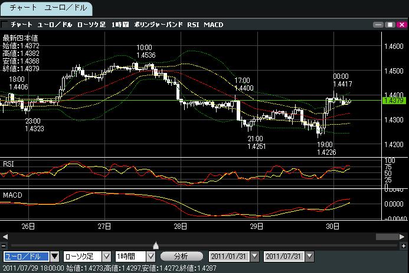This screenshot has width=409, height=273.
Task: Toggle the checkbox in the chart title bar
Action: [5, 25]
